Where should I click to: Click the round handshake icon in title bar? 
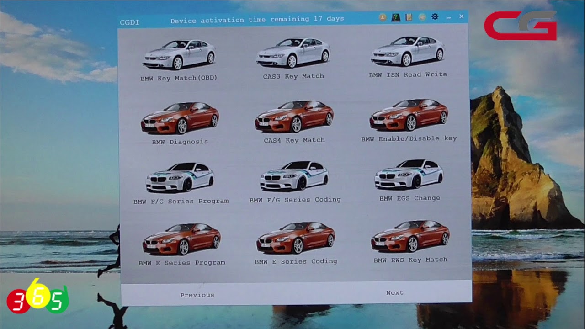coord(422,17)
